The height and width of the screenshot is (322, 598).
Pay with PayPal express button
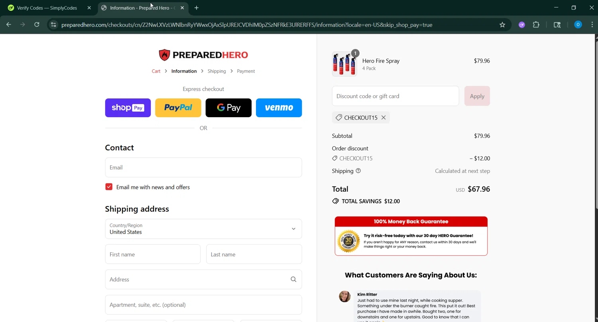178,108
